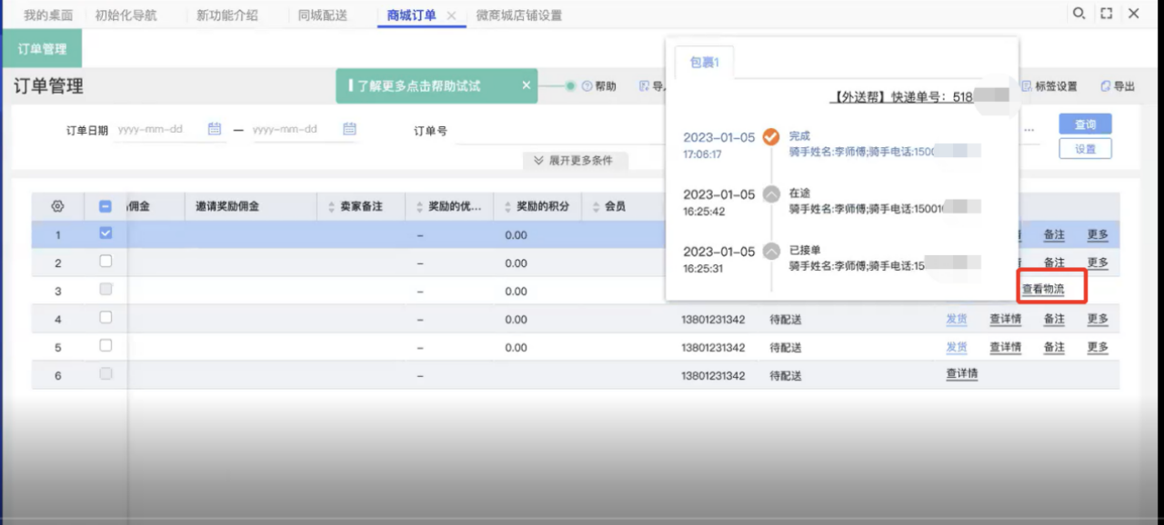The height and width of the screenshot is (525, 1164).
Task: Toggle the select-all checkbox in the table header
Action: pyautogui.click(x=105, y=206)
